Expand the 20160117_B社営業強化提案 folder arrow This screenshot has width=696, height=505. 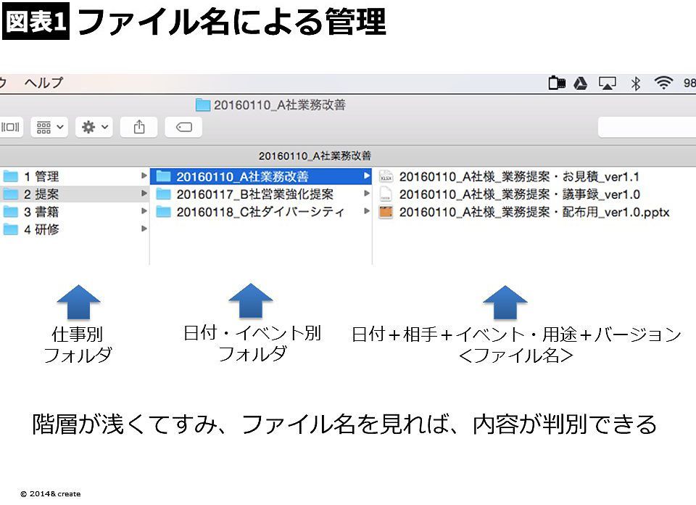(366, 194)
